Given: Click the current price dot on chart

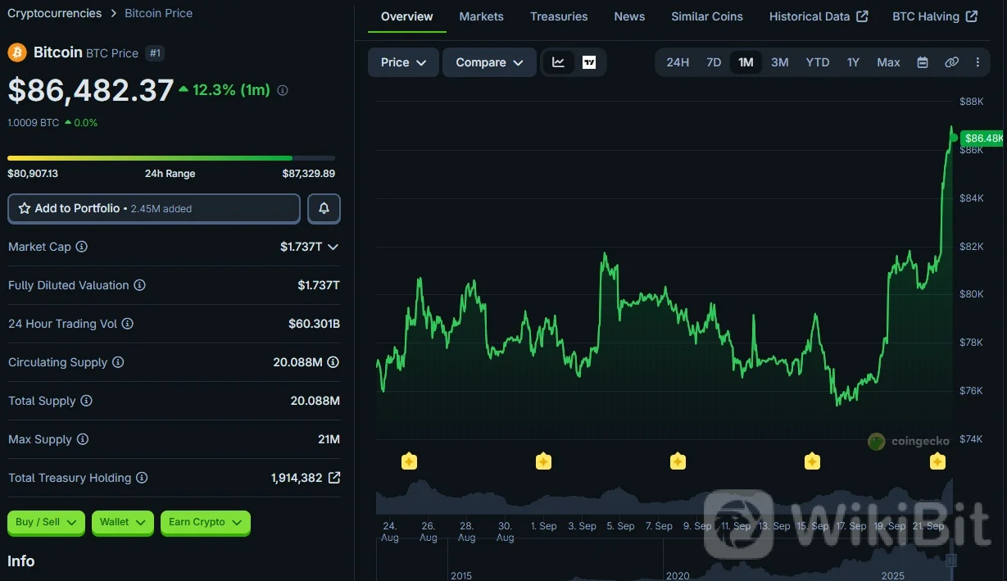Looking at the screenshot, I should (953, 138).
